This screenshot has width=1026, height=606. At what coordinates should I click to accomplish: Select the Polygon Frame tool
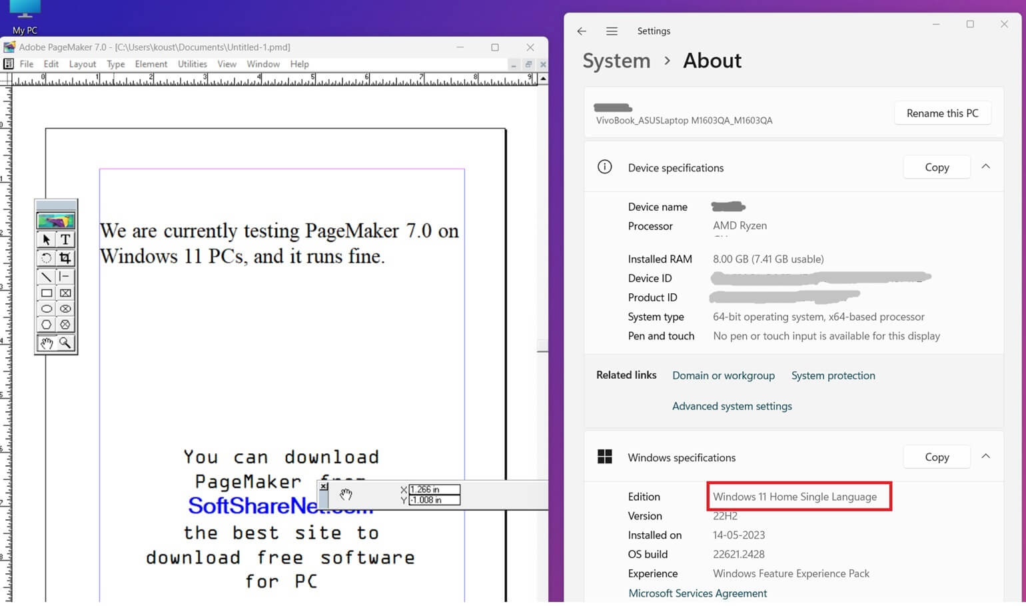pos(65,325)
